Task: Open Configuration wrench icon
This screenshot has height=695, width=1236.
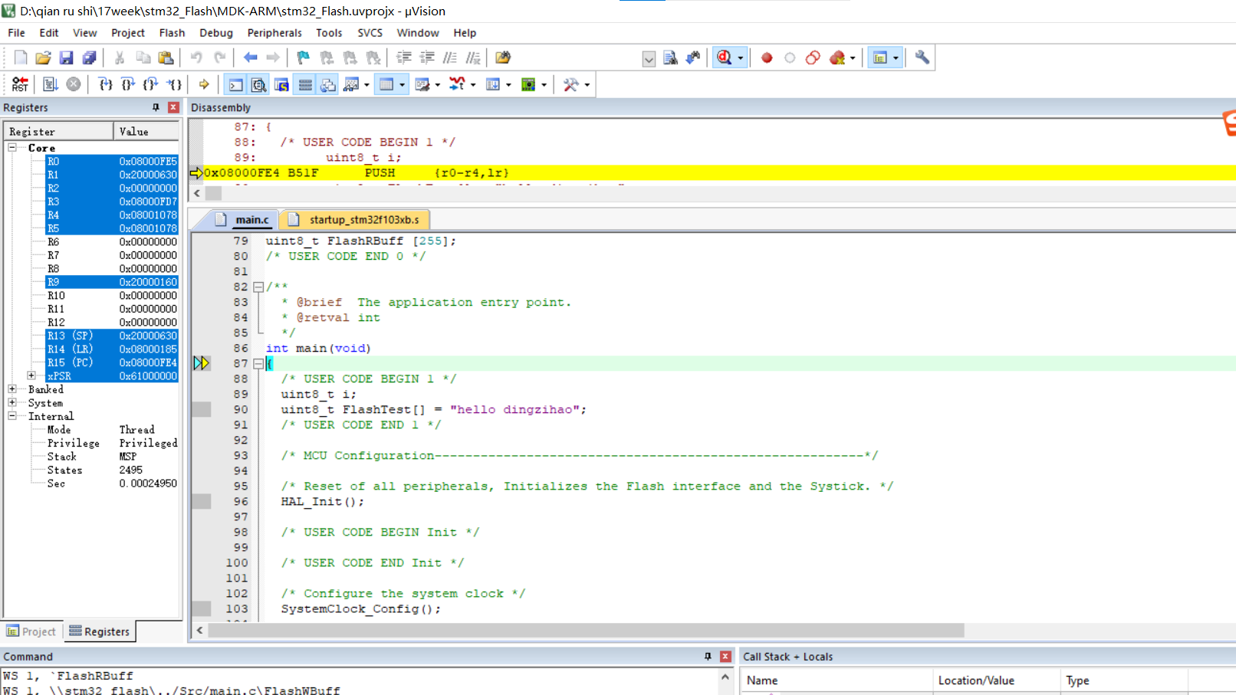Action: (x=922, y=57)
